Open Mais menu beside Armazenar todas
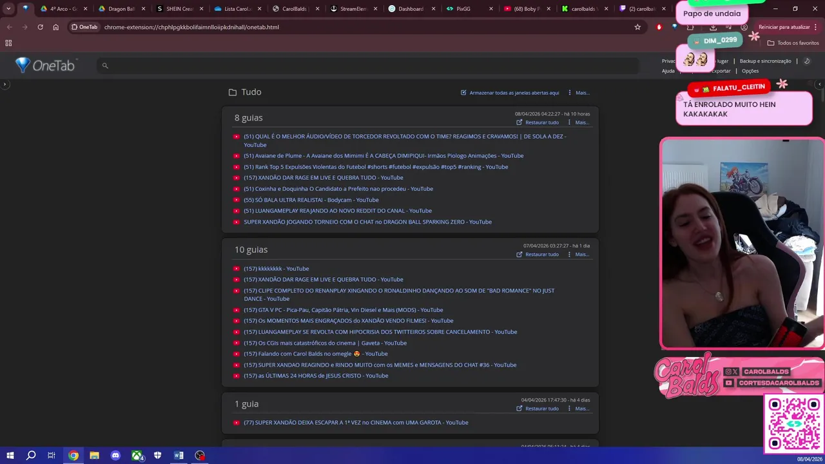825x464 pixels. coord(579,93)
